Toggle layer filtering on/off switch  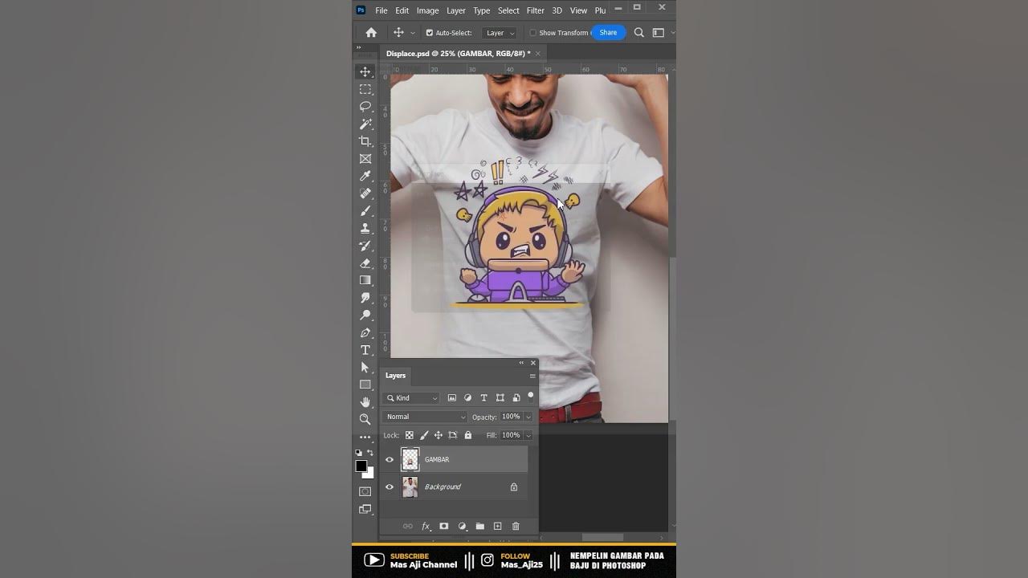pos(530,396)
